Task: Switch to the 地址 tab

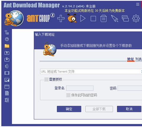Action: [130, 59]
